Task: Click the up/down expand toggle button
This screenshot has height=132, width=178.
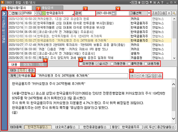Action: click(169, 13)
